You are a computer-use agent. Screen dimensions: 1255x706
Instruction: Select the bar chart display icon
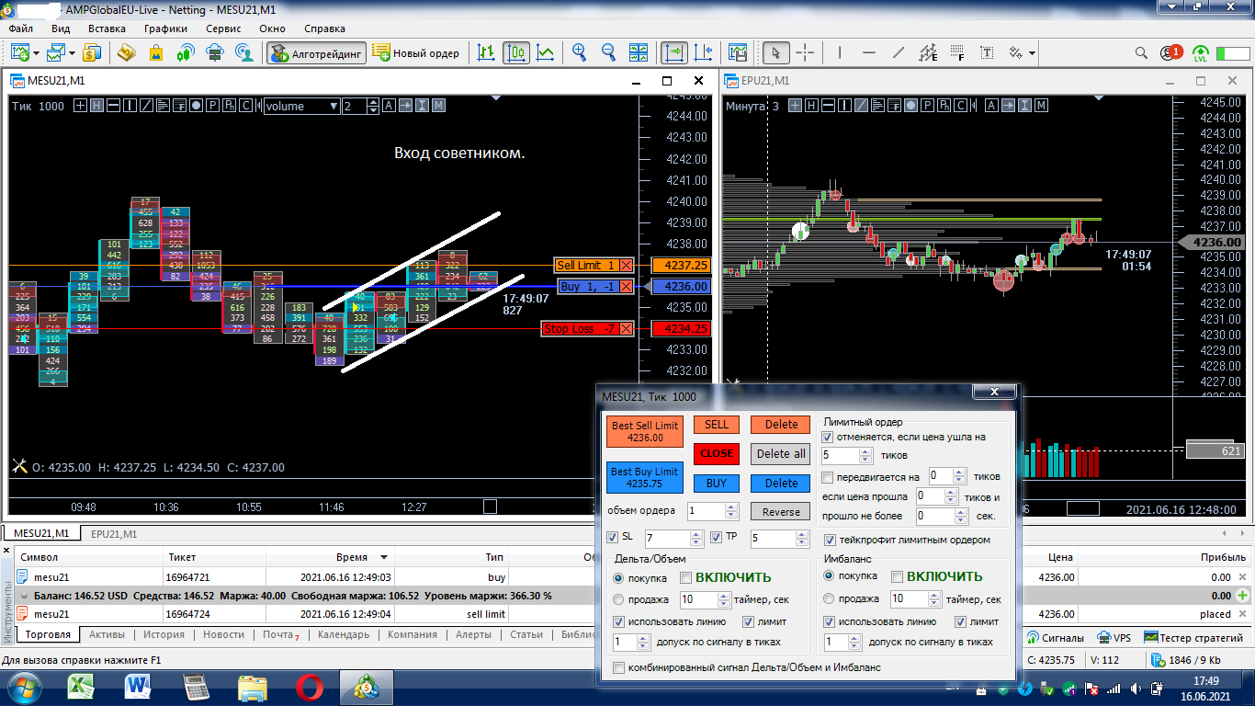487,53
